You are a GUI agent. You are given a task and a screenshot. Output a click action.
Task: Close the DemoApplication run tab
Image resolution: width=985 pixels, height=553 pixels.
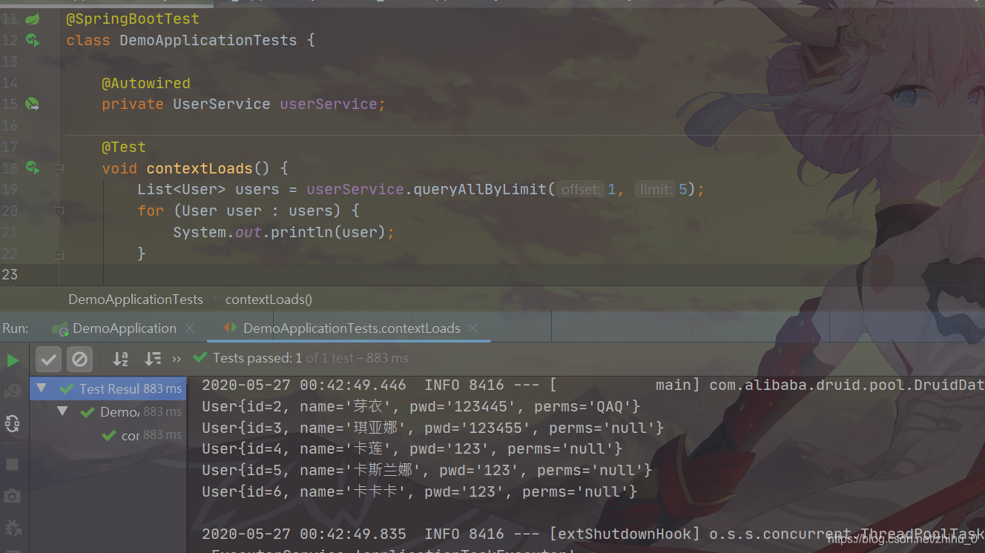[190, 328]
